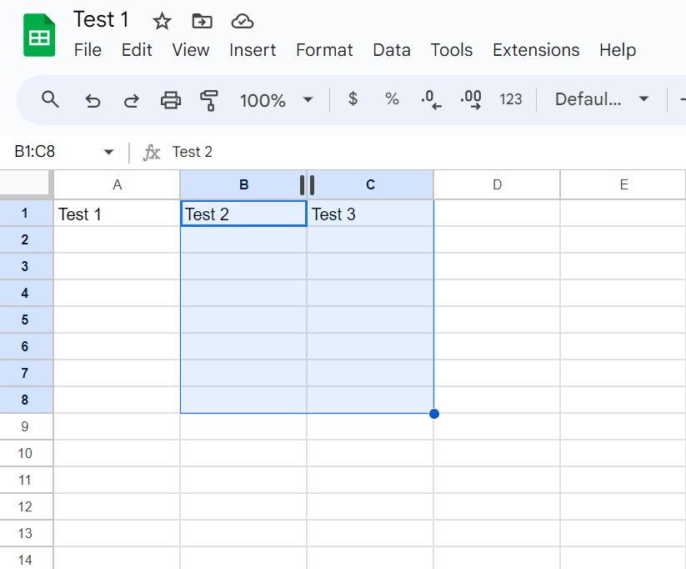Click the Google Sheets home logo
This screenshot has height=569, width=686.
(38, 36)
